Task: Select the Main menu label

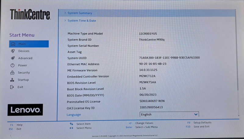Action: coord(22,44)
